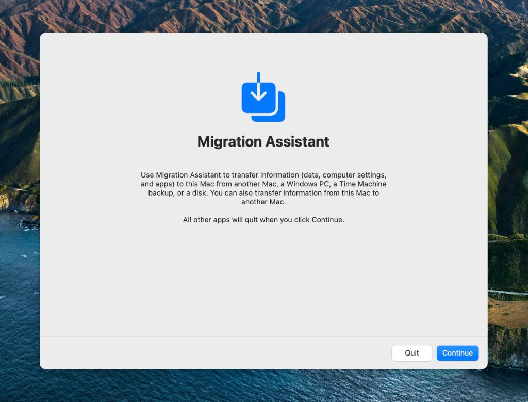The width and height of the screenshot is (528, 402).
Task: Click the top edge of the dialog window
Action: (x=263, y=34)
